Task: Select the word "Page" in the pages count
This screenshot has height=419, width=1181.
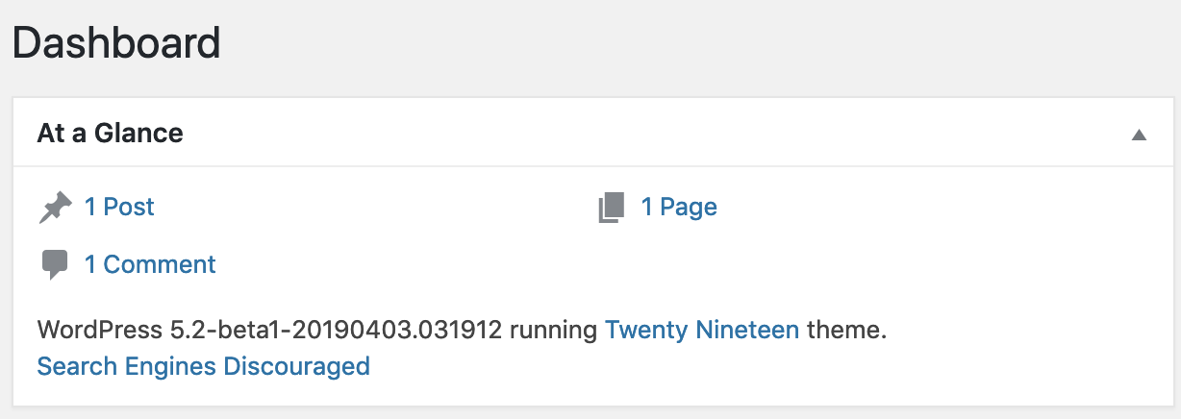Action: coord(689,207)
